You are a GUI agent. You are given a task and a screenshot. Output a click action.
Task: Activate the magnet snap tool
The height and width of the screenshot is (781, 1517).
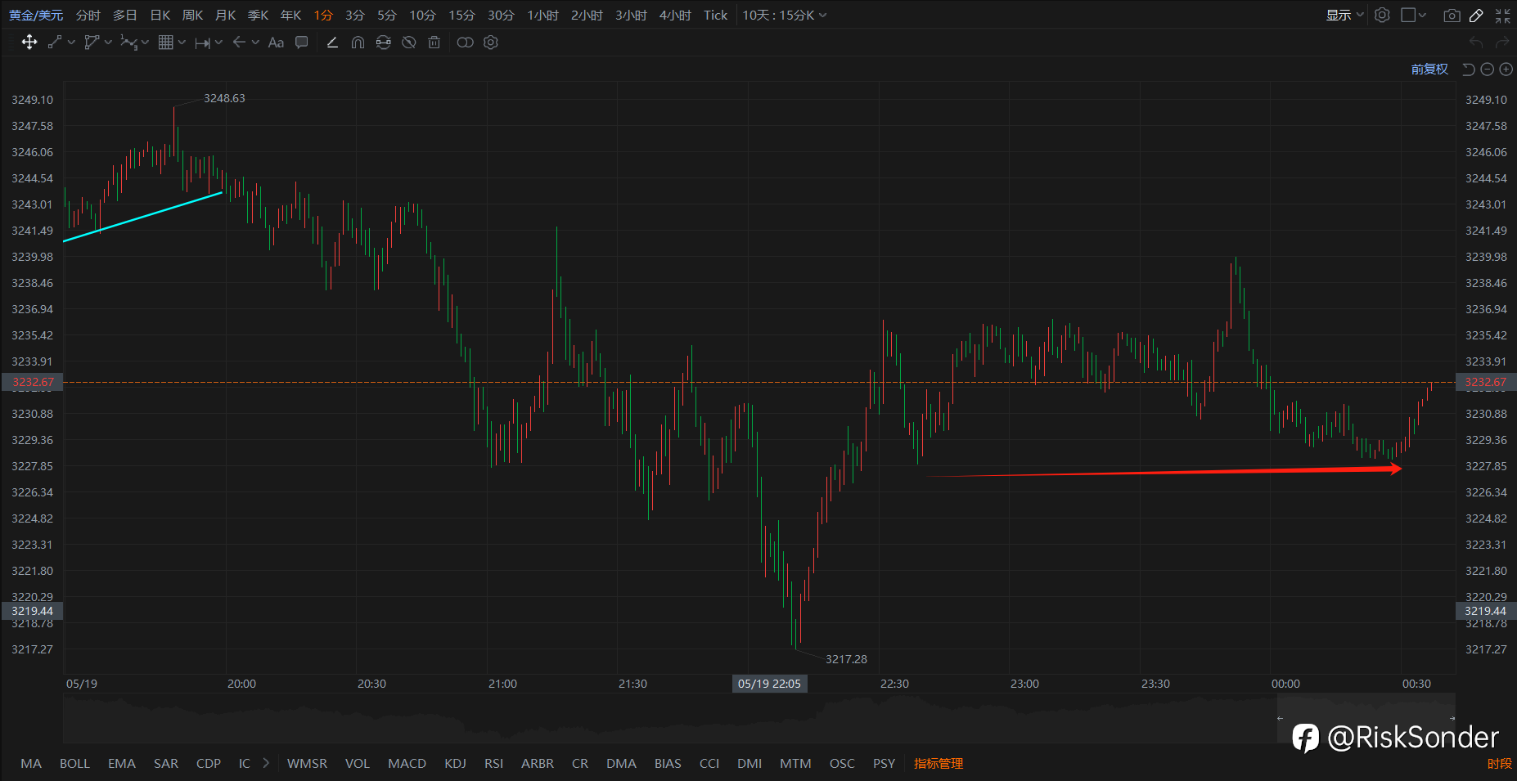click(x=358, y=43)
